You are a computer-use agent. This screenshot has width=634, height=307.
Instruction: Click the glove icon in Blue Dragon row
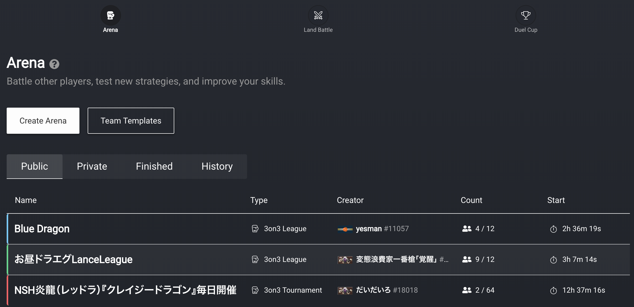click(255, 229)
